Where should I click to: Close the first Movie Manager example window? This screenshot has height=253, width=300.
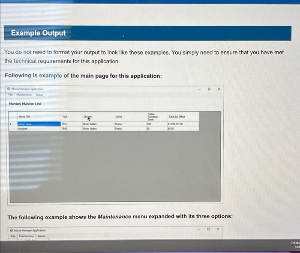pos(219,89)
